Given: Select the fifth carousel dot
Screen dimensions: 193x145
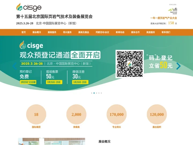Looking at the screenshot, I should pos(101,93).
